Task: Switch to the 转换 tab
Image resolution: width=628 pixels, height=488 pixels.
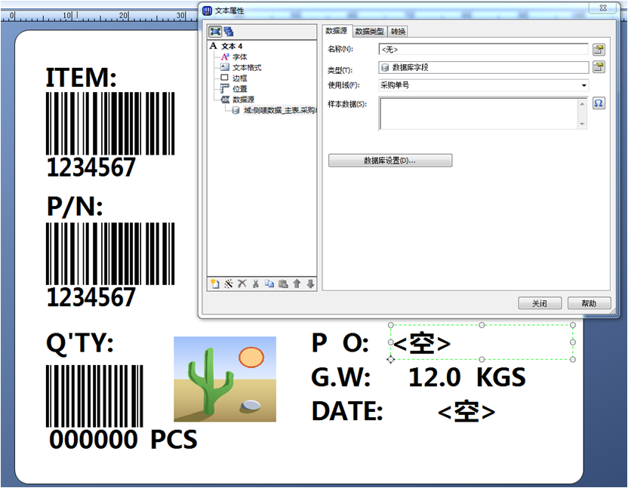Action: click(x=398, y=31)
